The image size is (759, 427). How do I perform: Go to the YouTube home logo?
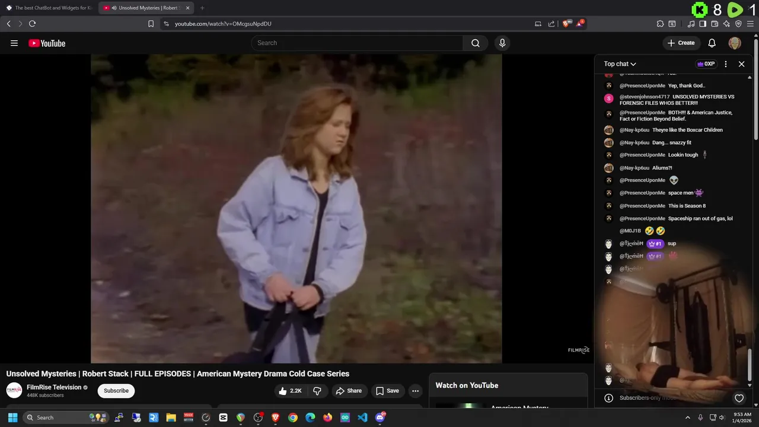[47, 43]
